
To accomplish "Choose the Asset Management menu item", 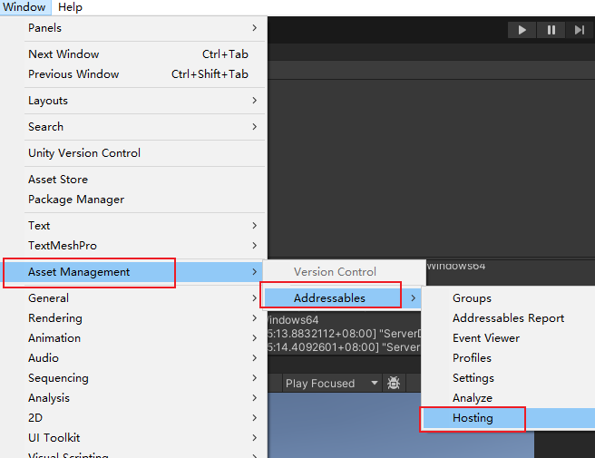I will [132, 272].
